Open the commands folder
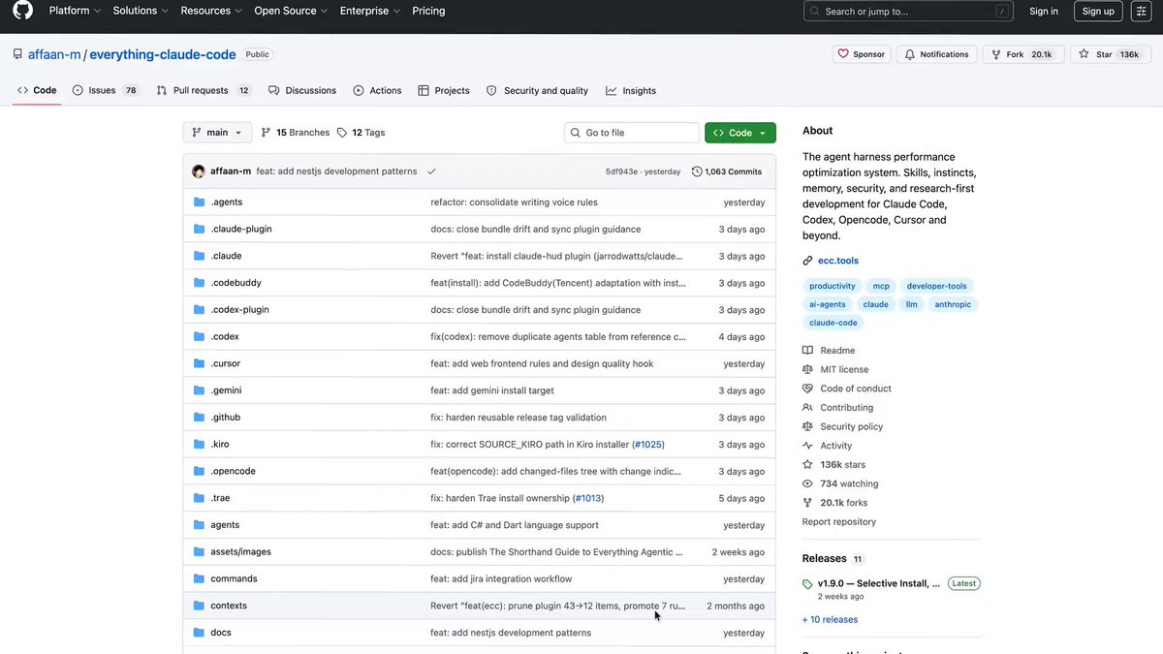Screen dimensions: 1163x654 234,578
